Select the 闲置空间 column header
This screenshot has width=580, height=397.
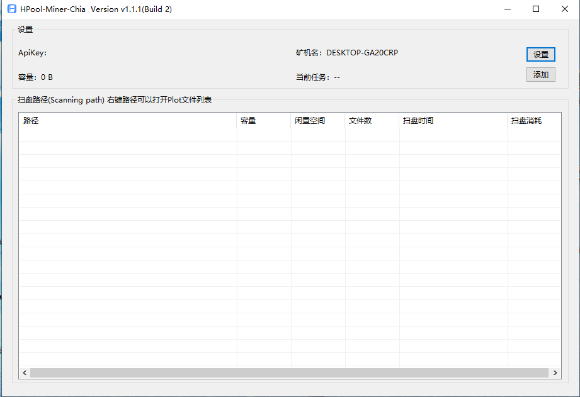pos(318,121)
